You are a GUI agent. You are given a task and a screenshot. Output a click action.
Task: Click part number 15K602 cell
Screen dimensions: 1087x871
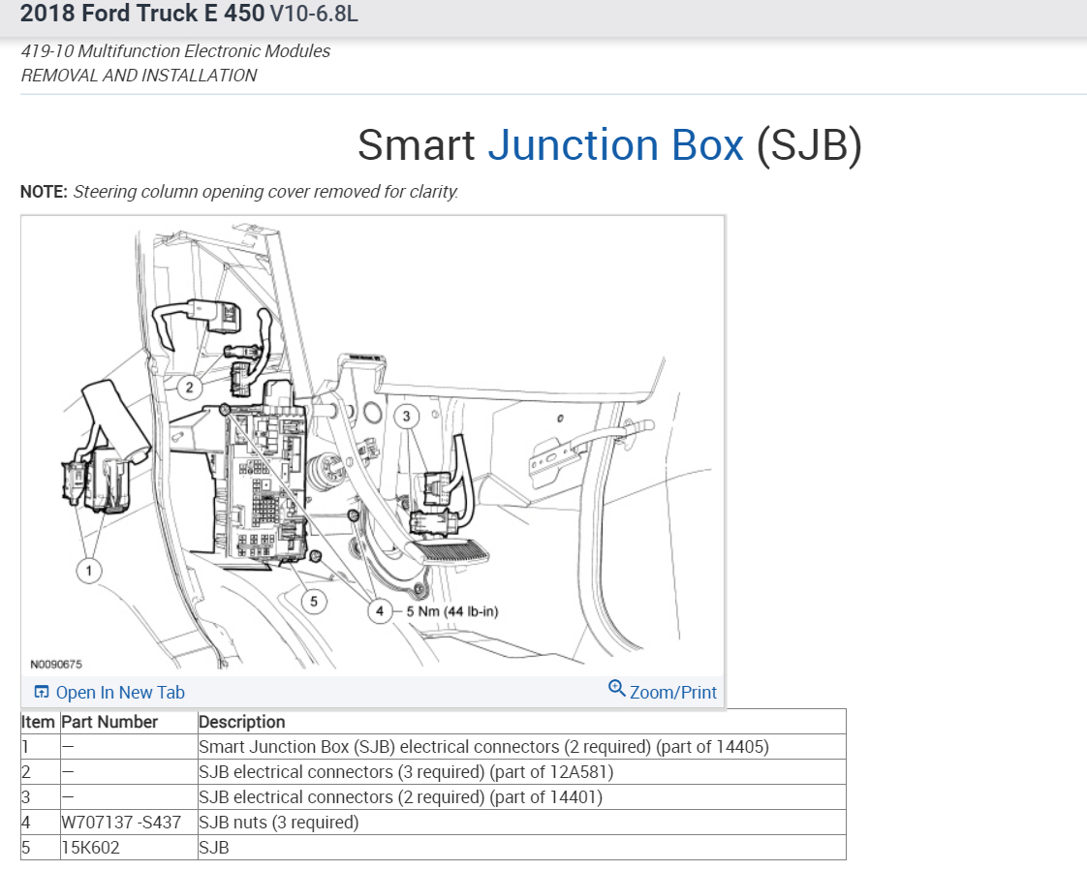coord(129,848)
